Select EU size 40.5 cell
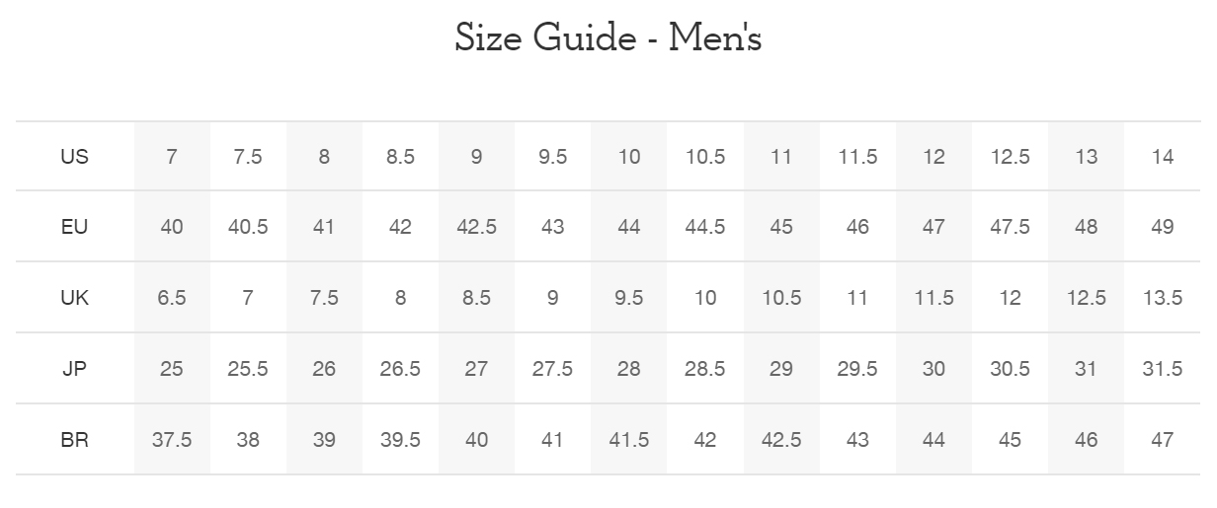Image resolution: width=1217 pixels, height=508 pixels. click(x=248, y=227)
